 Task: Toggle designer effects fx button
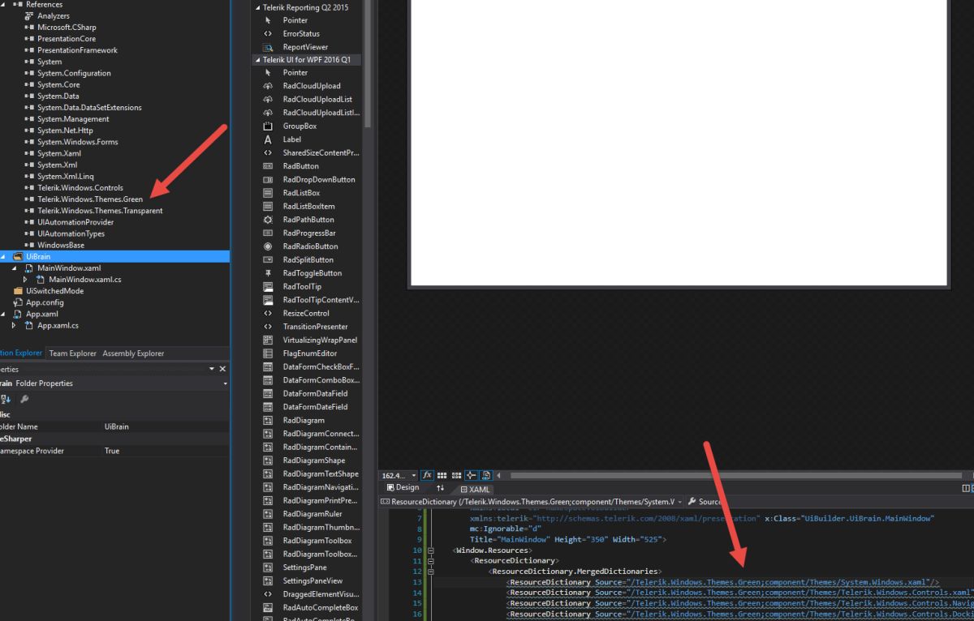(x=428, y=475)
